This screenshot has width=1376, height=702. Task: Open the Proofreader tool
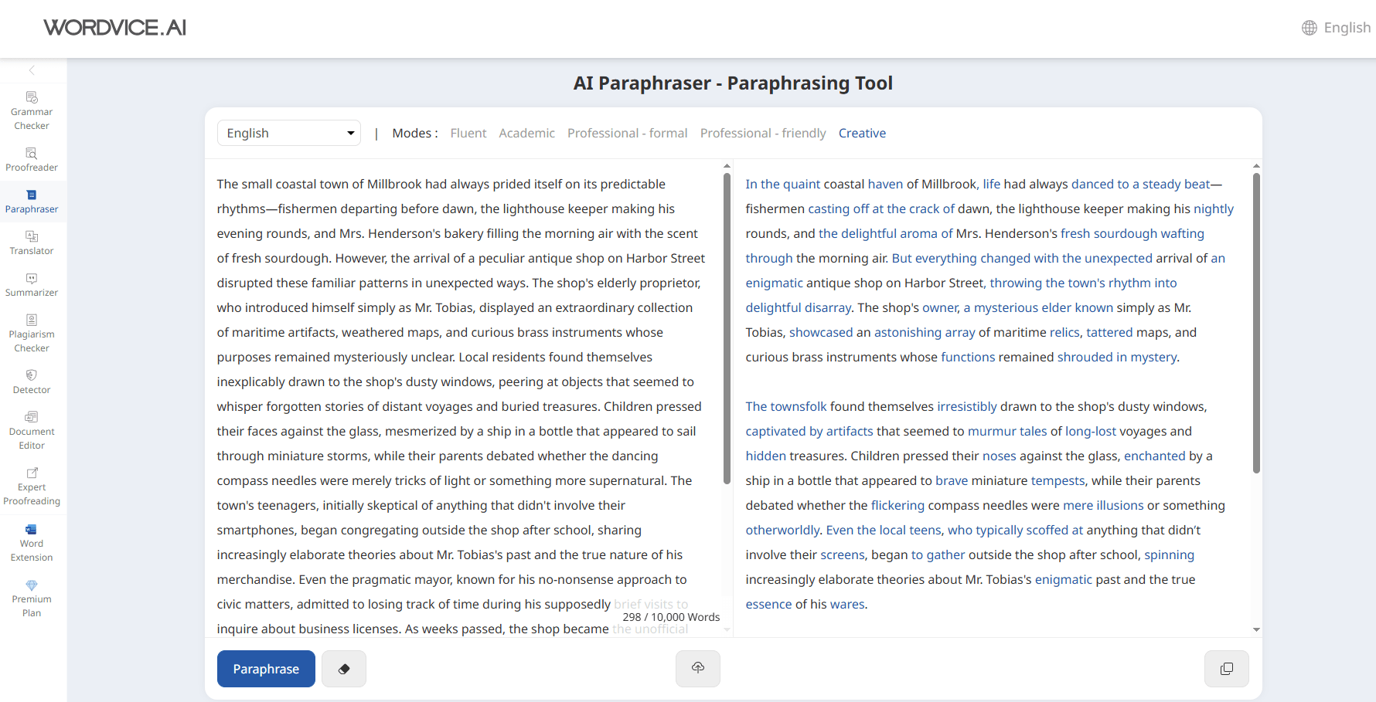click(32, 159)
